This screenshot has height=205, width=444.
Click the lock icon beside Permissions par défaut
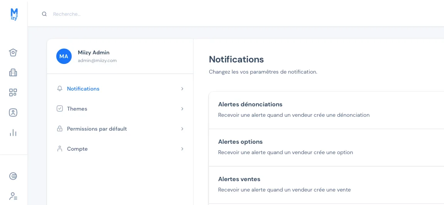(x=59, y=129)
